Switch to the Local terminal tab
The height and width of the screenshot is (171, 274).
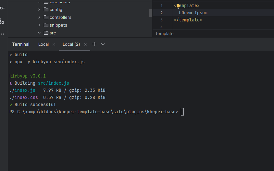[44, 44]
